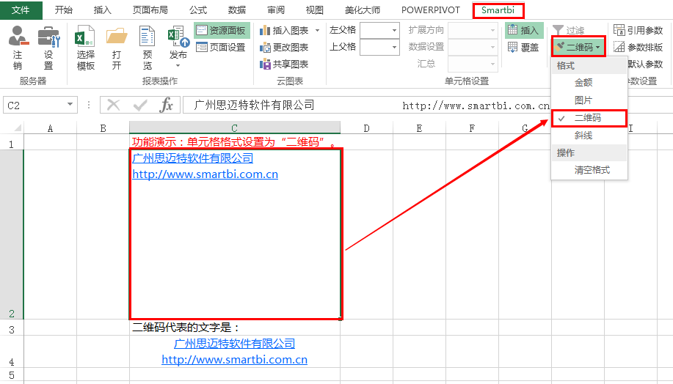Select the 覆盖 overwrite mode button

(x=523, y=47)
